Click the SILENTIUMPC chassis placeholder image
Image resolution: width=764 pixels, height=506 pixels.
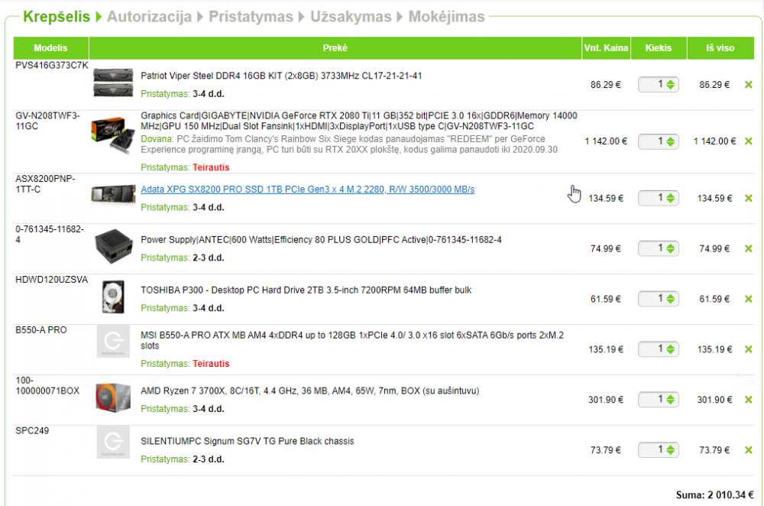113,442
